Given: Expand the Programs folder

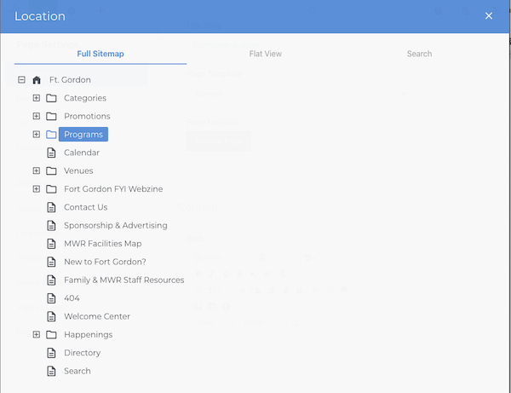Looking at the screenshot, I should [x=37, y=135].
